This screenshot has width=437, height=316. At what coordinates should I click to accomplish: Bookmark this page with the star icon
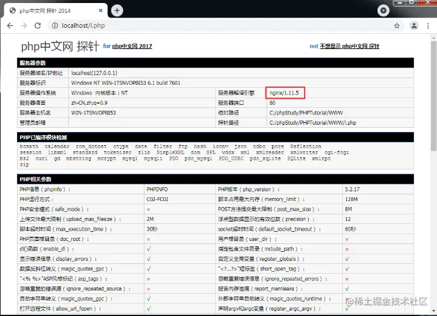pos(397,25)
